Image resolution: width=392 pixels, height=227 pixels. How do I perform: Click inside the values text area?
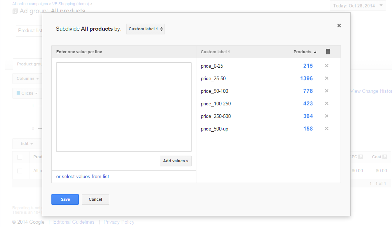124,107
